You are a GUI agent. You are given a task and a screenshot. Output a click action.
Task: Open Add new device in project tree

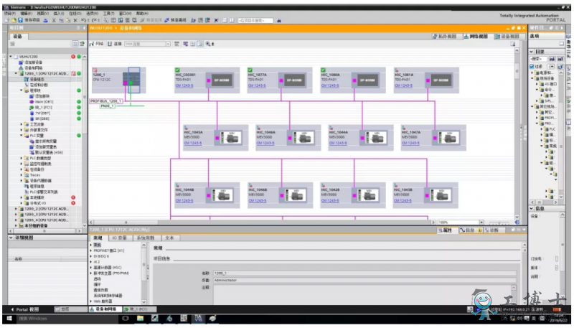pyautogui.click(x=31, y=62)
